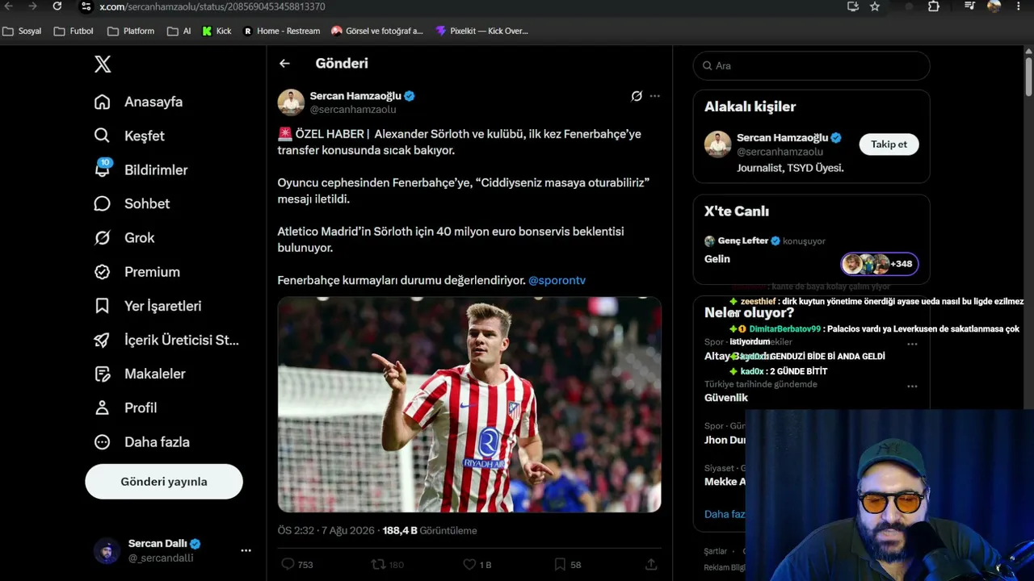Open options for the Güvenlik trend
This screenshot has height=581, width=1034.
[x=912, y=387]
